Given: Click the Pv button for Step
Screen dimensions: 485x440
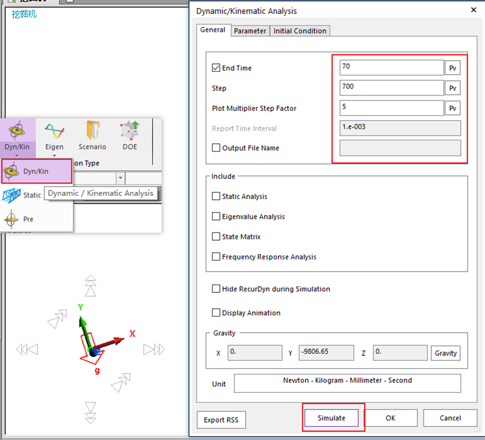Looking at the screenshot, I should point(452,88).
